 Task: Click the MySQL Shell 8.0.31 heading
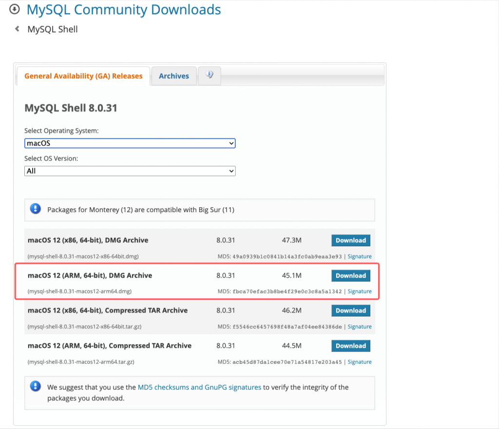pyautogui.click(x=71, y=108)
